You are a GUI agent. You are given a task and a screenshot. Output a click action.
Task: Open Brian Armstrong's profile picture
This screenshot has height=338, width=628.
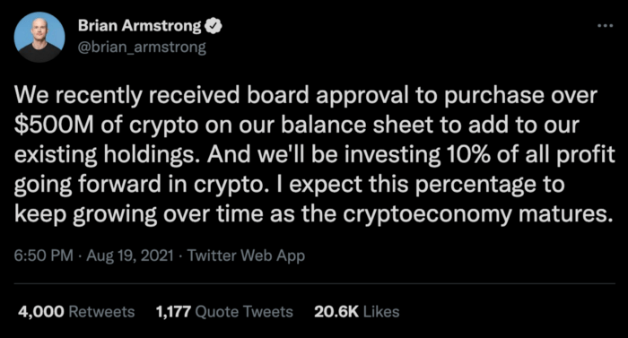39,38
